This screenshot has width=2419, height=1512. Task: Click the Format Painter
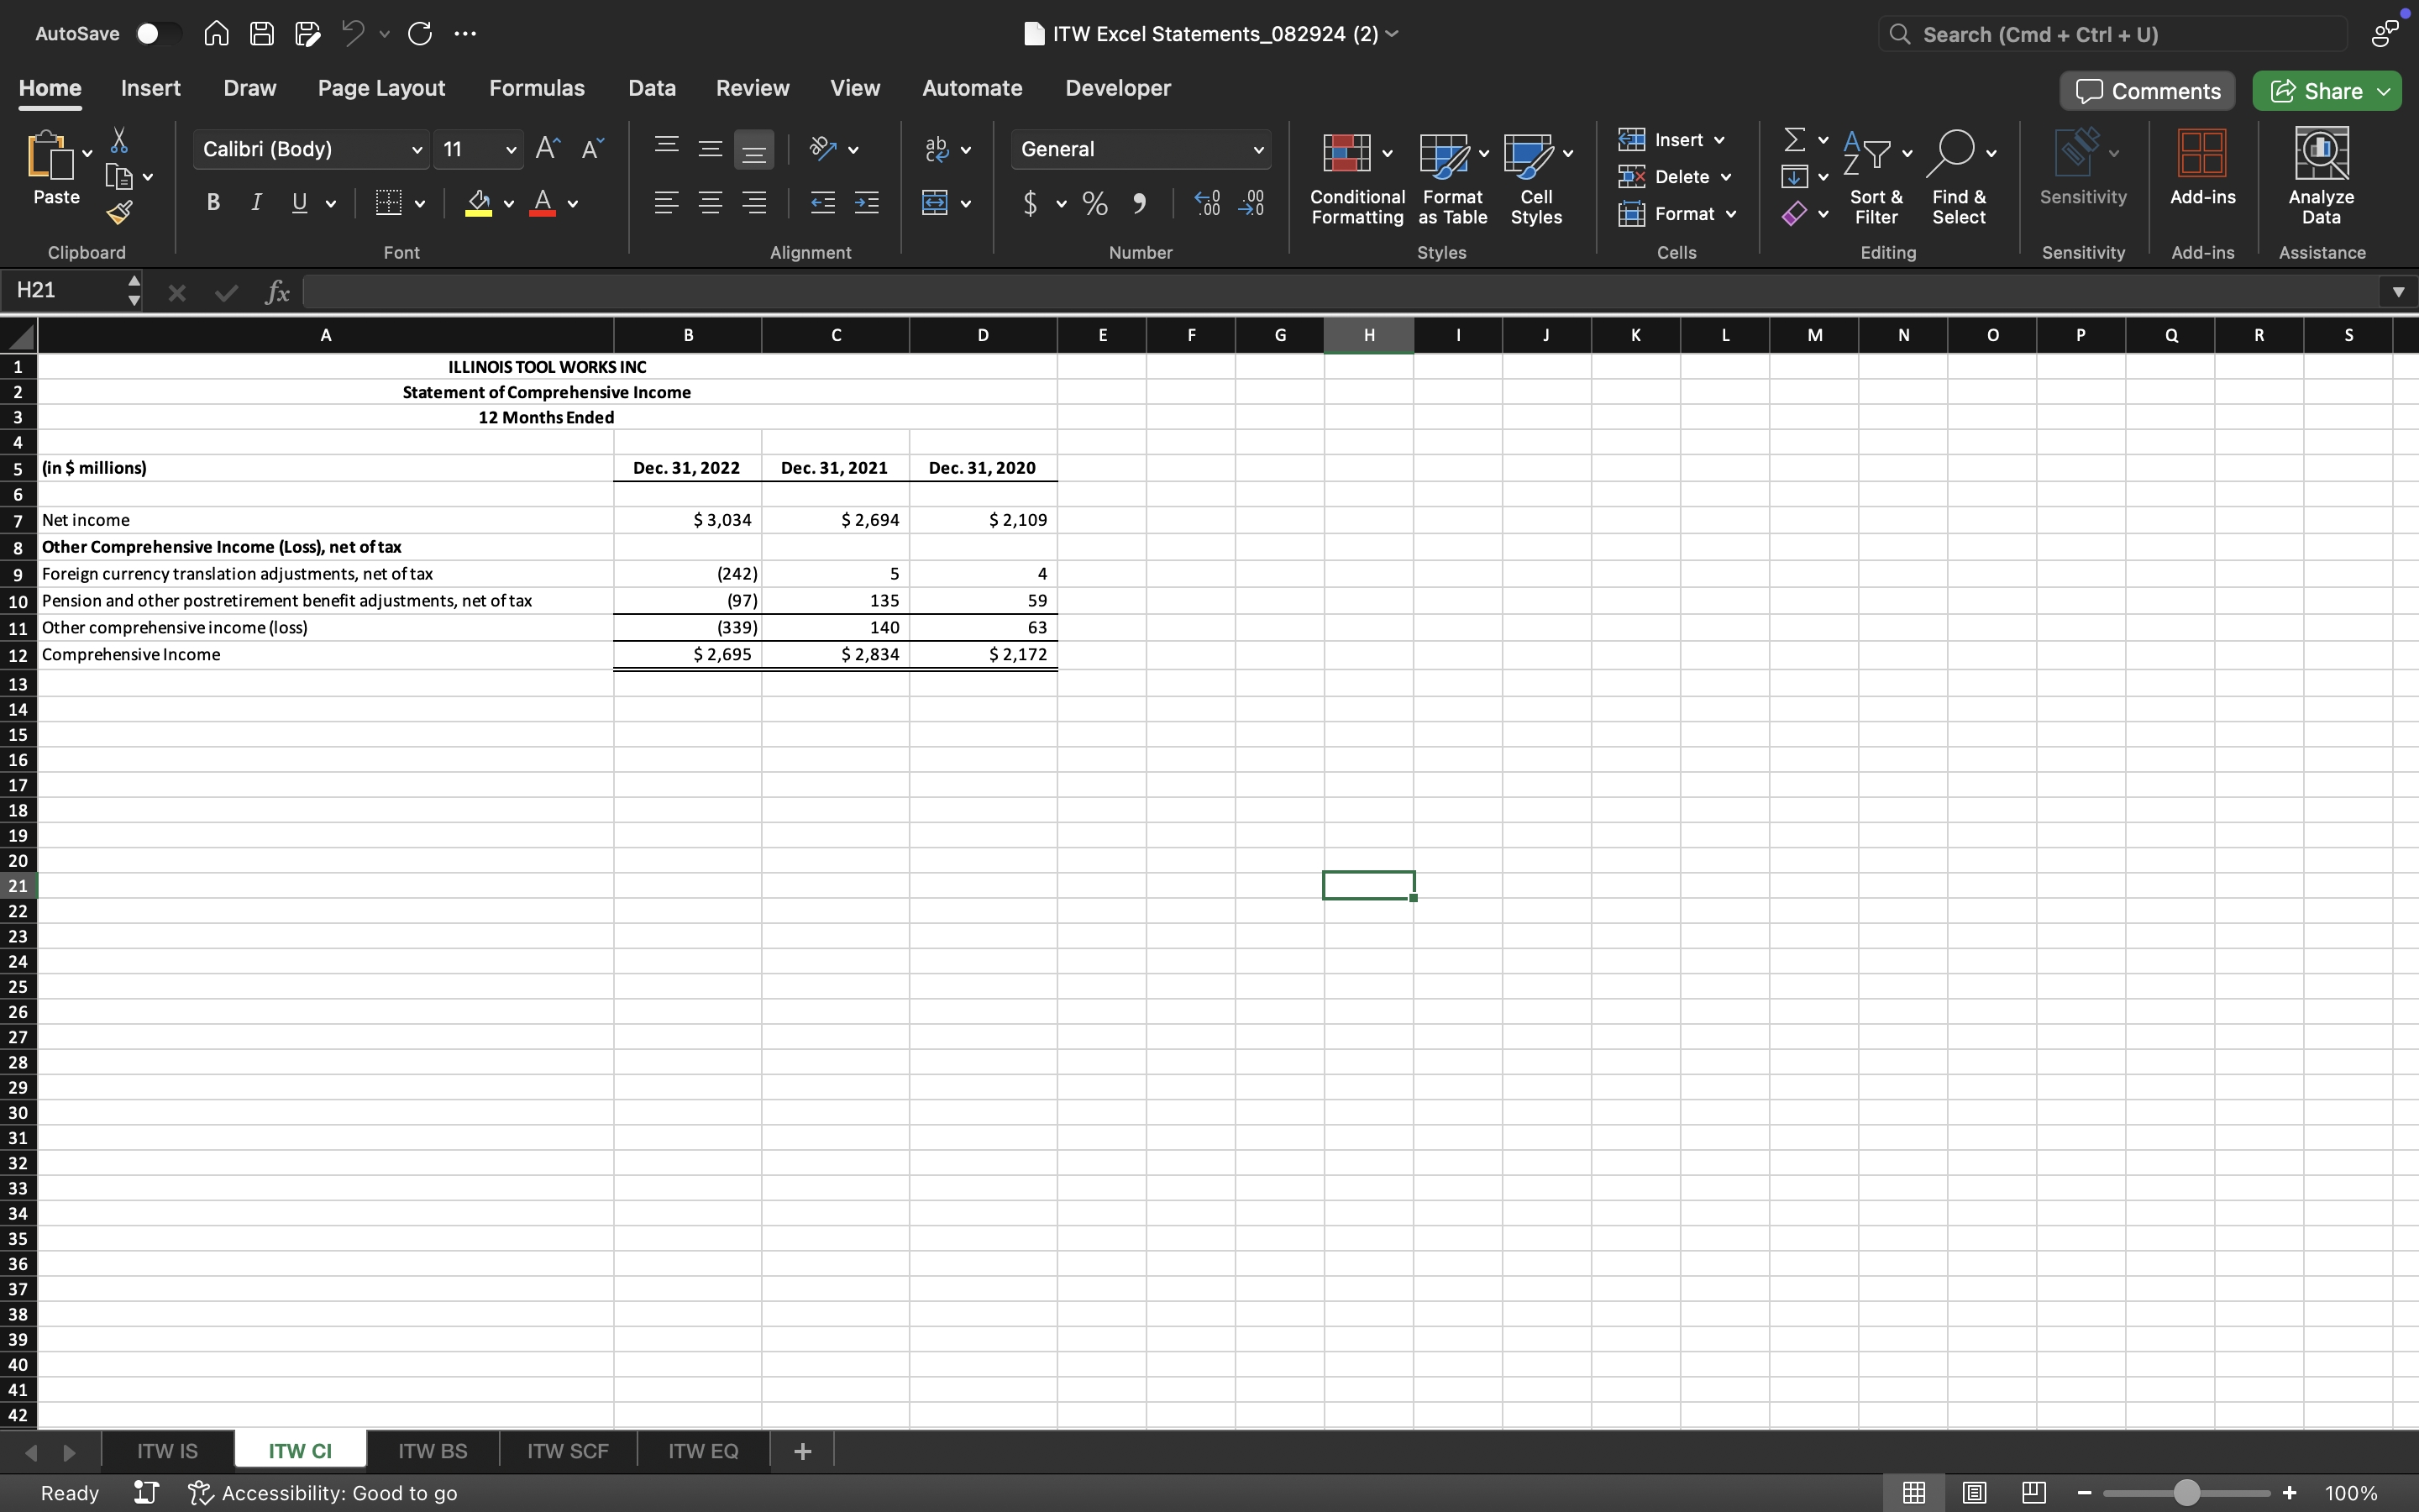point(120,211)
